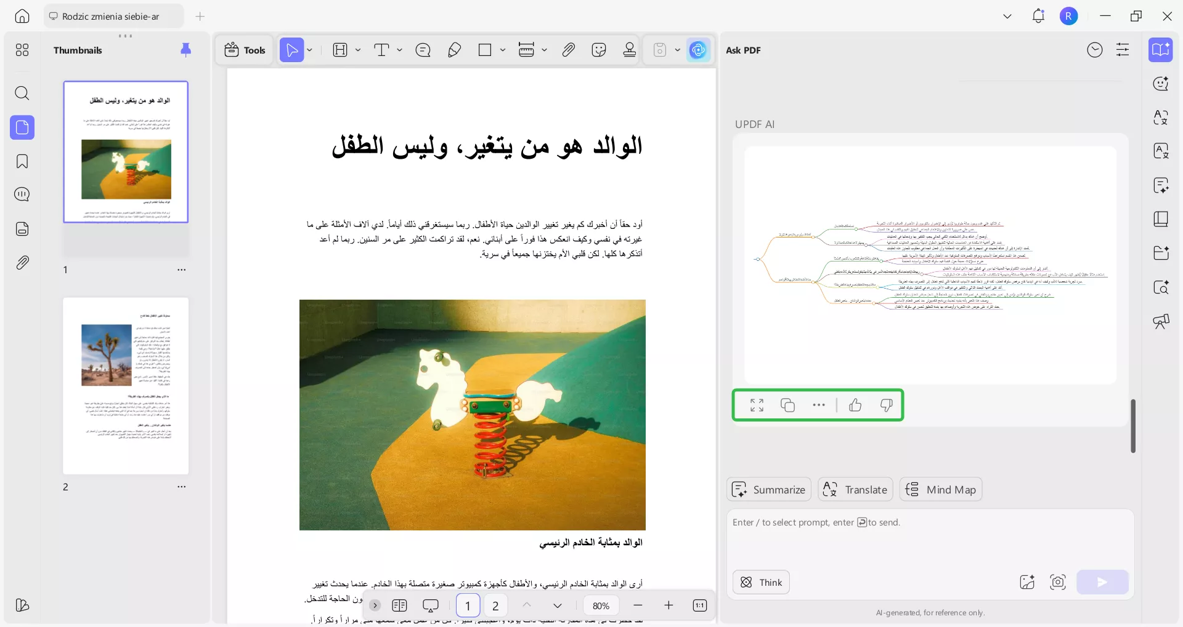This screenshot has width=1183, height=627.
Task: Open the page navigation down chevron
Action: [558, 605]
